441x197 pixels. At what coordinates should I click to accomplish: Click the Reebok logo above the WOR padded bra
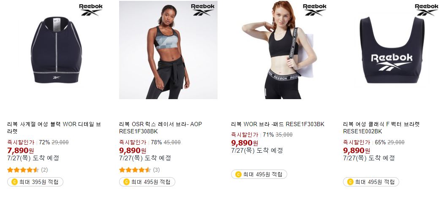314,10
